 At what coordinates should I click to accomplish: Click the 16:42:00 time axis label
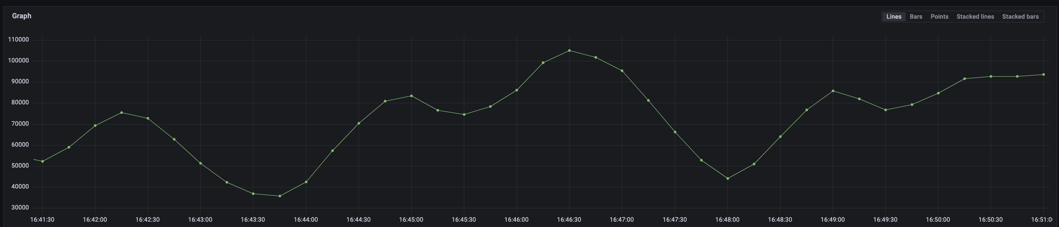point(95,220)
